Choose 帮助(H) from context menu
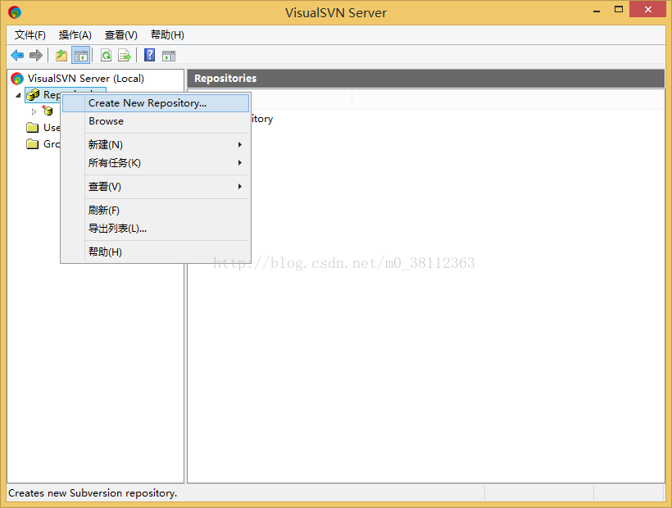Screen dimensions: 672x508 (x=156, y=252)
